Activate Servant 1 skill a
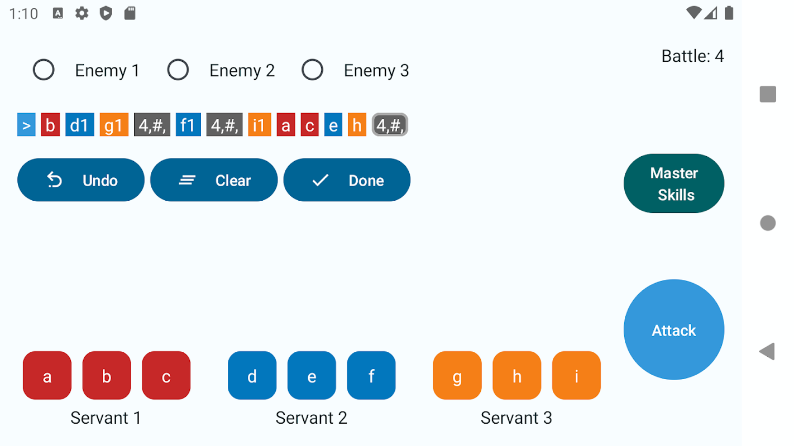 tap(47, 375)
